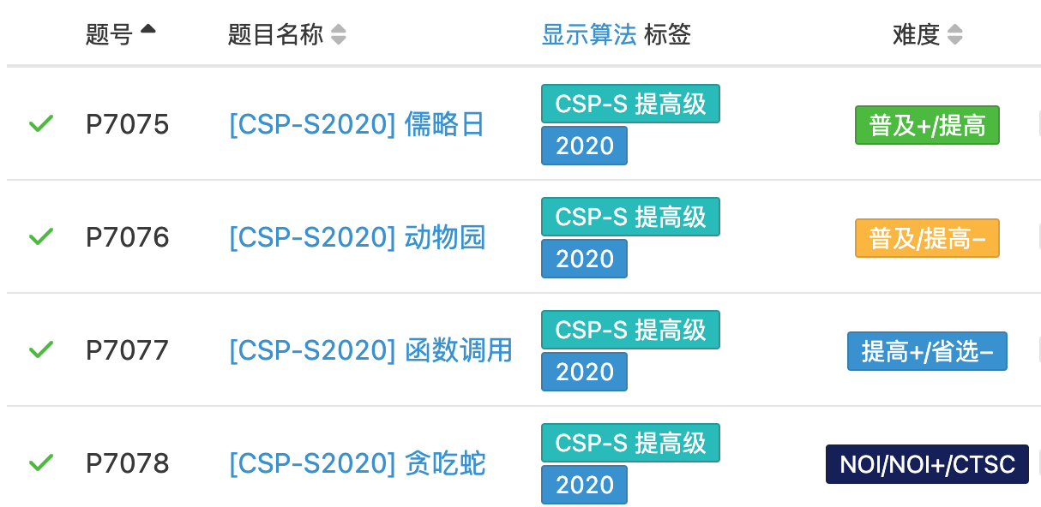Sort problems by 题目名称 arrows
This screenshot has width=1041, height=507.
339,34
